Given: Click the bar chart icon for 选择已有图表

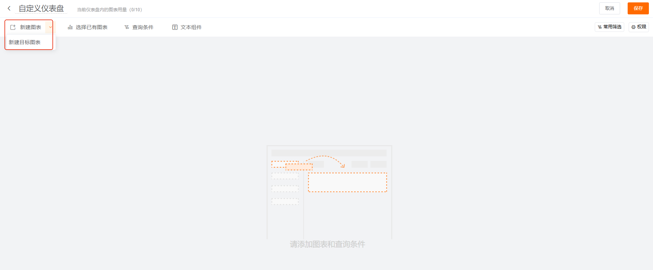Looking at the screenshot, I should click(70, 27).
